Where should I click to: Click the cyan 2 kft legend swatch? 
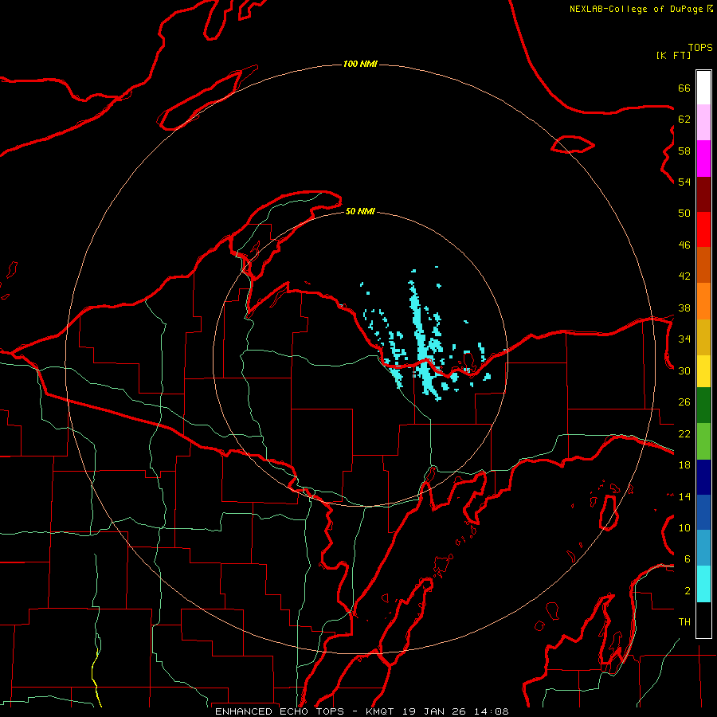pyautogui.click(x=703, y=584)
